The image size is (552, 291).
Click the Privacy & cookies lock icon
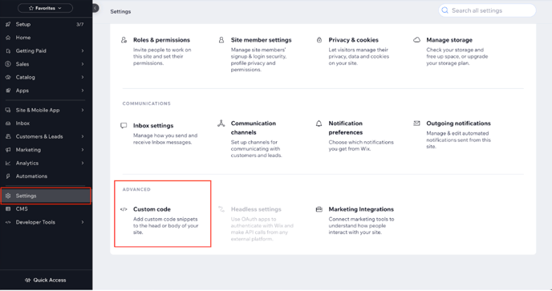(319, 40)
